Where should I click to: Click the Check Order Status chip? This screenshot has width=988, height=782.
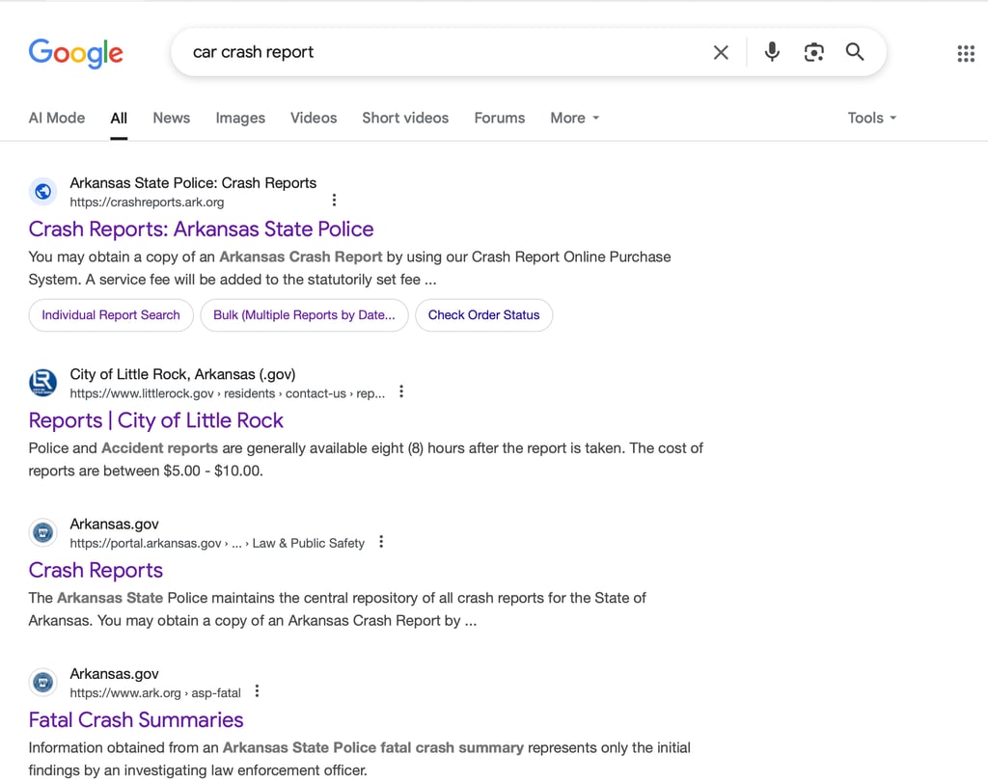(484, 314)
